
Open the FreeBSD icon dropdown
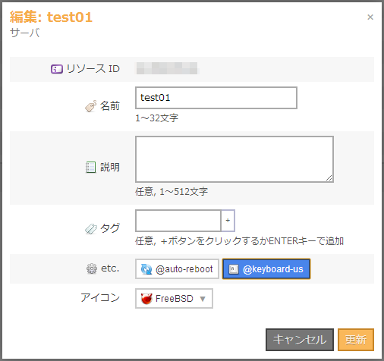point(174,299)
